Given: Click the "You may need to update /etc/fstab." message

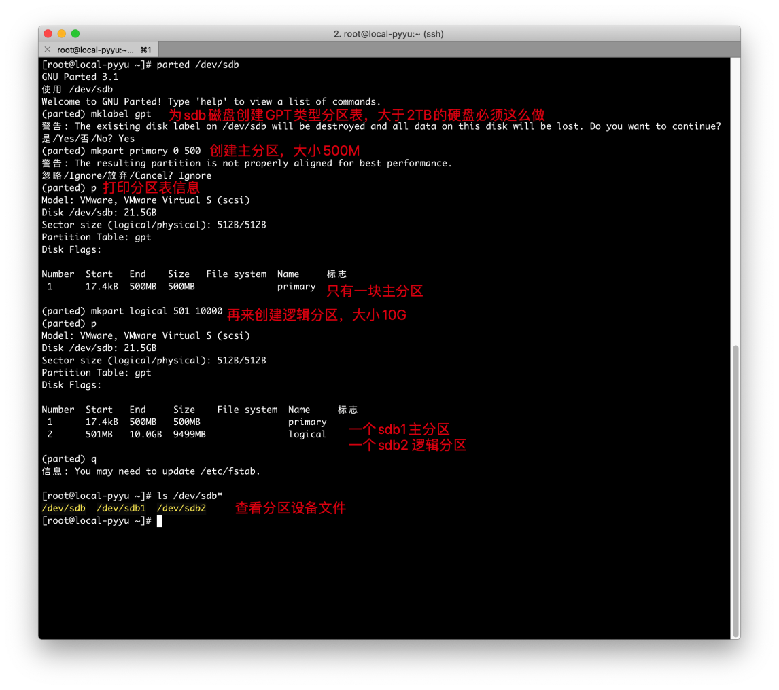Looking at the screenshot, I should [167, 471].
